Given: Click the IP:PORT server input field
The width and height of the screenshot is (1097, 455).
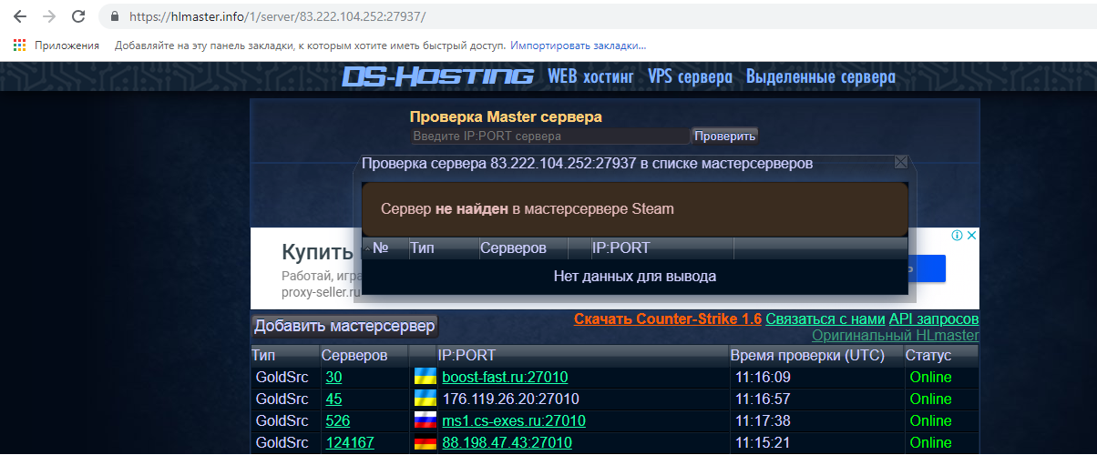Looking at the screenshot, I should [x=550, y=136].
